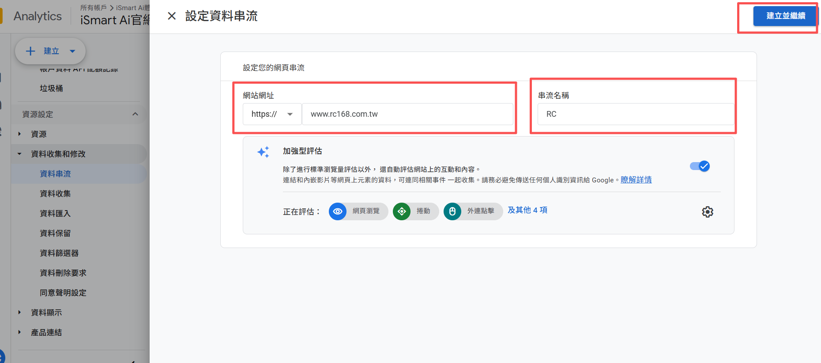821x363 pixels.
Task: Select 資料串流 in the sidebar
Action: point(55,174)
